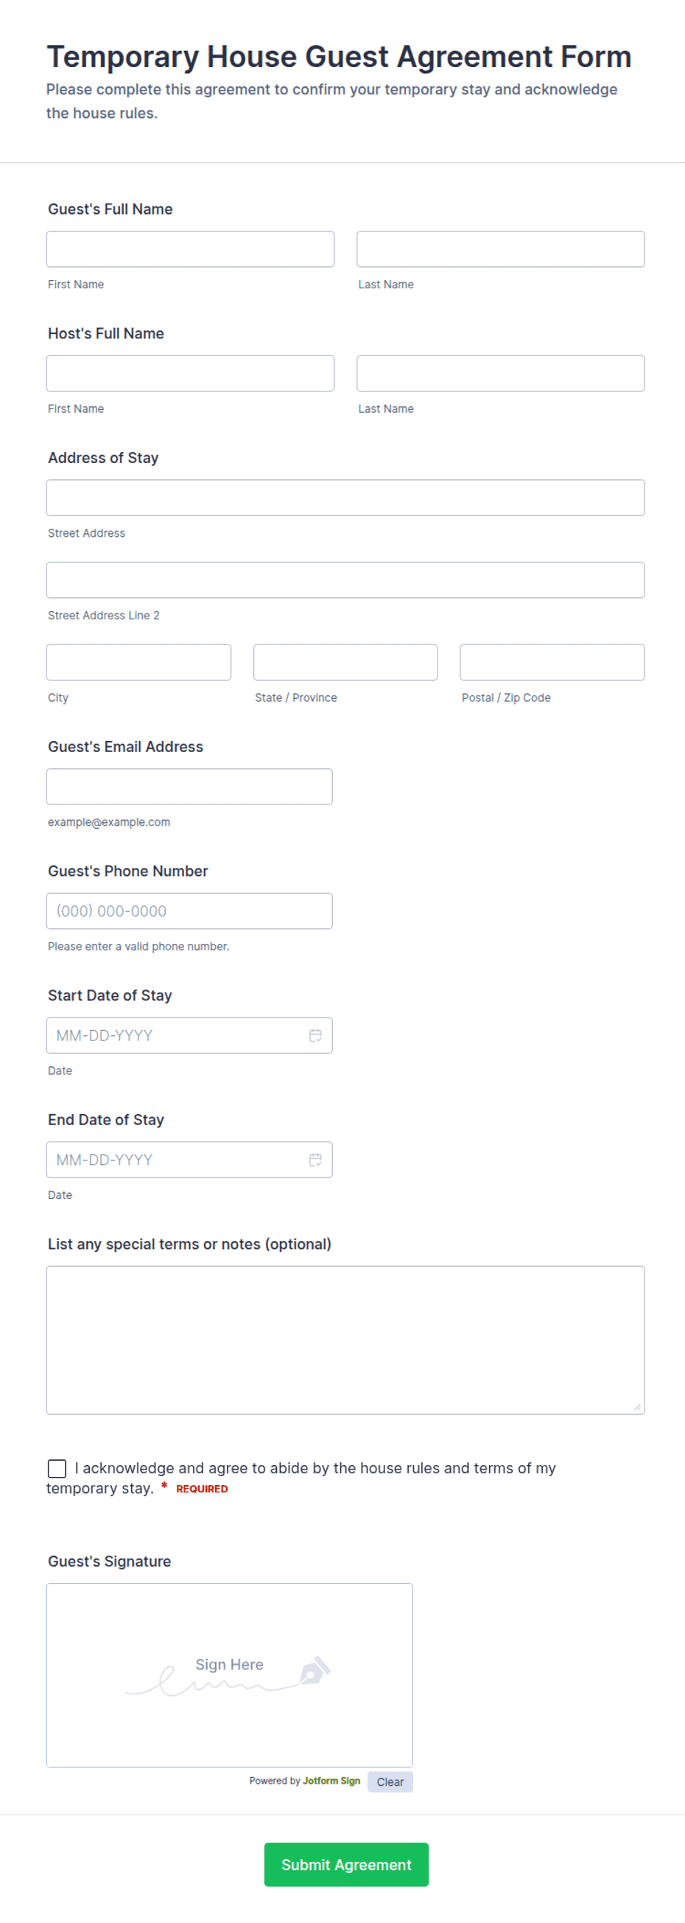Open the End Date of Stay calendar icon
Screen dimensions: 685x1923
(x=315, y=1160)
